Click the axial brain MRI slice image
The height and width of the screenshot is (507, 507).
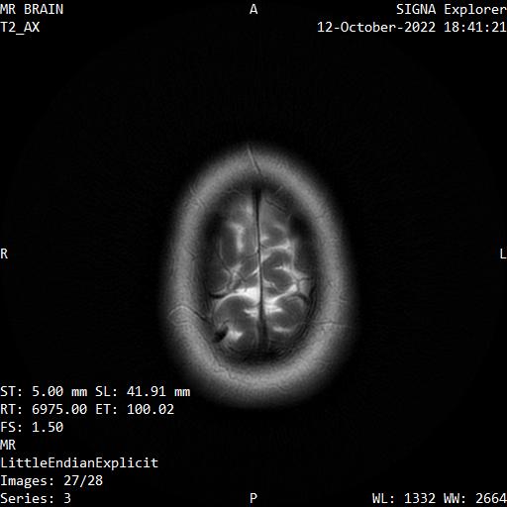(x=259, y=274)
